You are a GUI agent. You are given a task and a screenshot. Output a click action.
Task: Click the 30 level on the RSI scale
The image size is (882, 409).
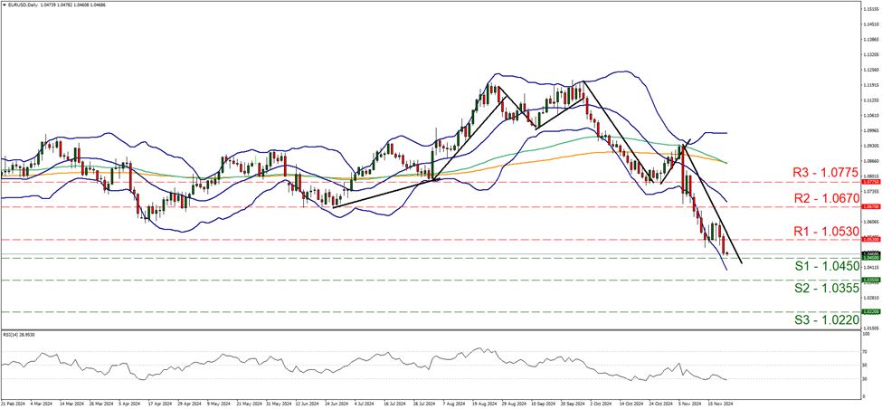click(865, 378)
